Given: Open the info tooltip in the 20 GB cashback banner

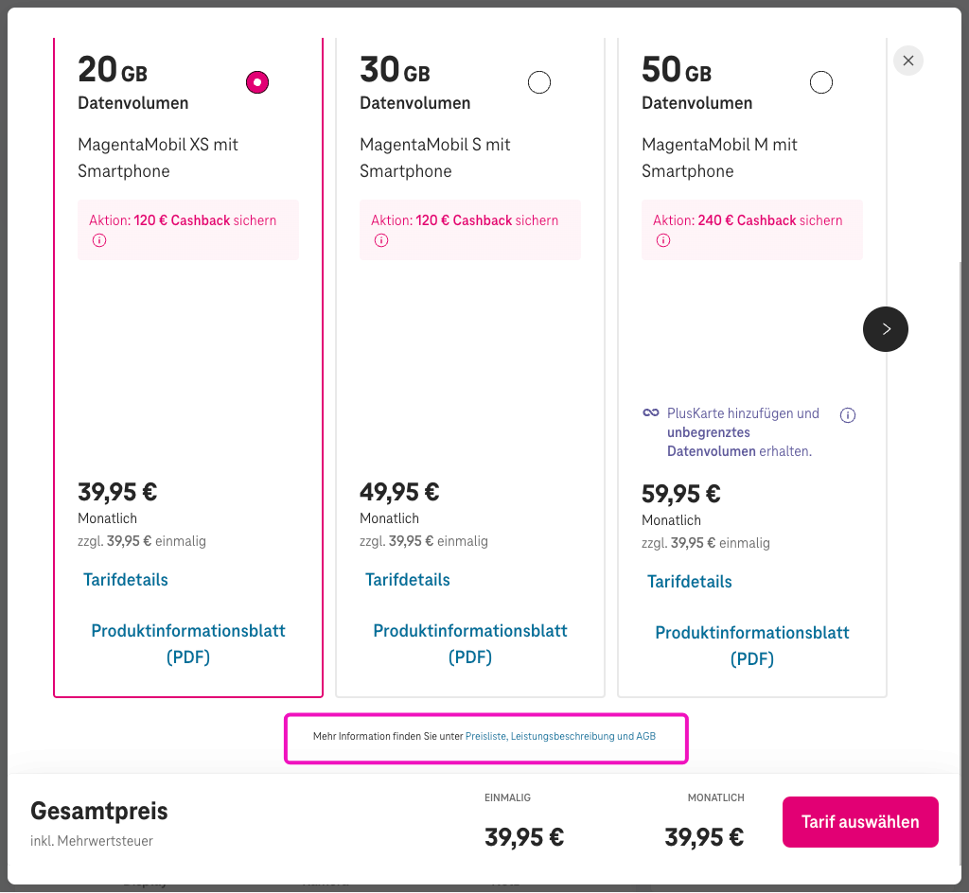Looking at the screenshot, I should click(x=98, y=240).
